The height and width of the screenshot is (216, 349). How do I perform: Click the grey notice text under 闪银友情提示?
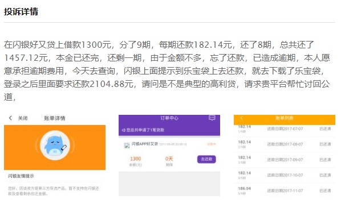(54, 191)
